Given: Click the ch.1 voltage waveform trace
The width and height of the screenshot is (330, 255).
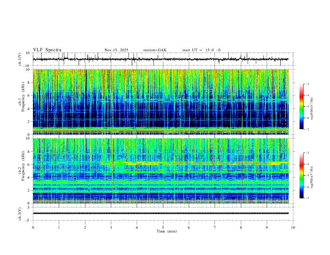Looking at the screenshot, I should 160,59.
